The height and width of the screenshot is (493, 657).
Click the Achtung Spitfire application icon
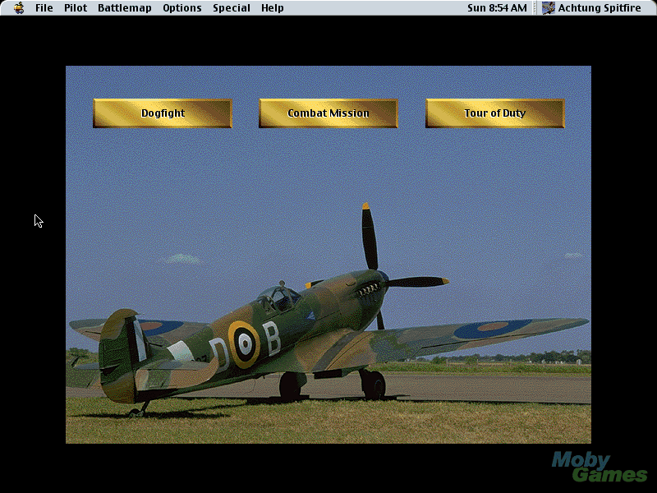tap(548, 8)
